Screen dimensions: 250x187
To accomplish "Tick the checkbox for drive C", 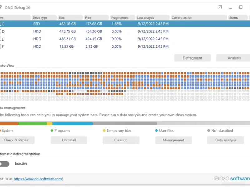I will [x=0, y=24].
